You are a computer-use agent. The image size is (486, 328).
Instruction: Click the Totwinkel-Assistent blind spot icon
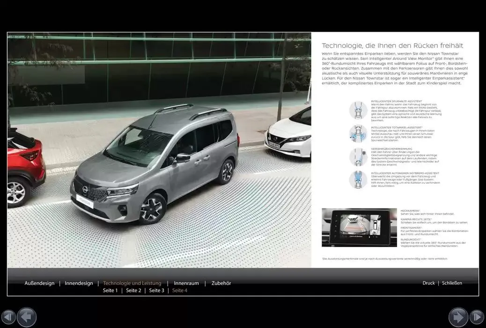pos(359,134)
